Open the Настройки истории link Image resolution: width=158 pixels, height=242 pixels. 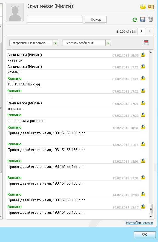[x=139, y=223]
